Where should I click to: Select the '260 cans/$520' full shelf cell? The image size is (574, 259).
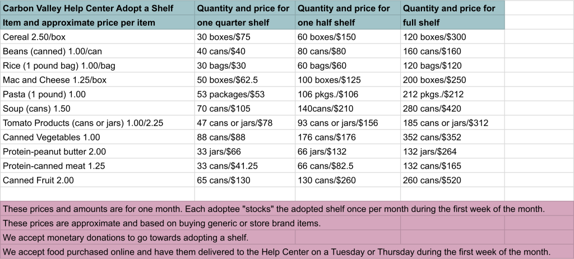(x=430, y=180)
